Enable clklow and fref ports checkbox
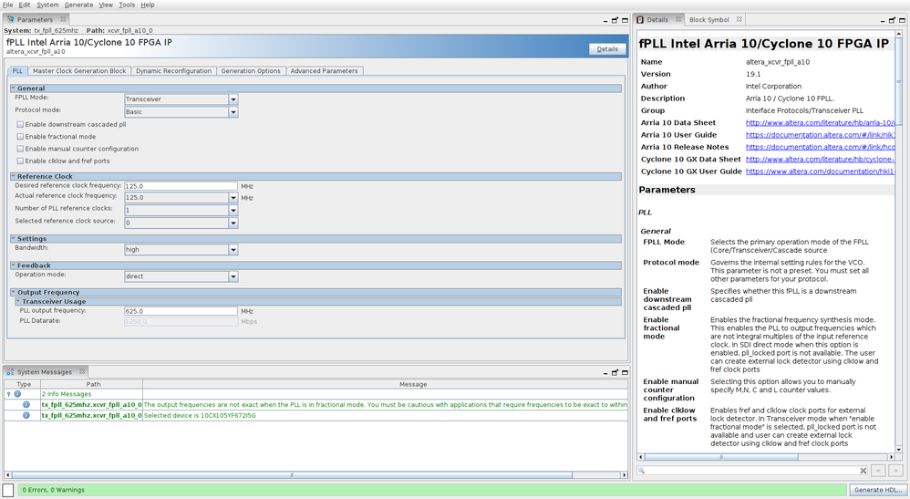 coord(20,161)
